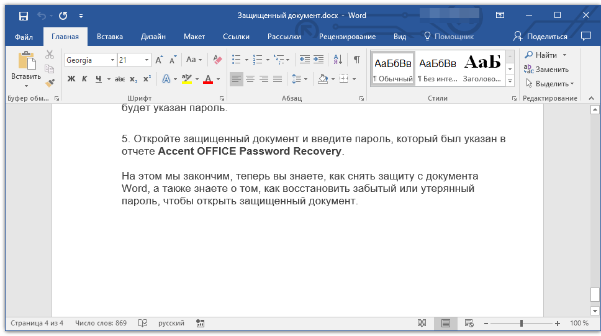
Task: Open the font size dropdown showing 21
Action: pyautogui.click(x=147, y=60)
